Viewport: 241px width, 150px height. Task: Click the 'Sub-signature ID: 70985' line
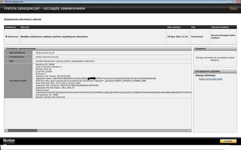coord(47,95)
